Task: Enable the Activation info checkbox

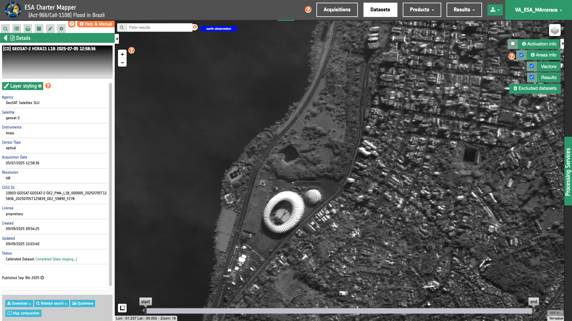Action: coord(513,44)
